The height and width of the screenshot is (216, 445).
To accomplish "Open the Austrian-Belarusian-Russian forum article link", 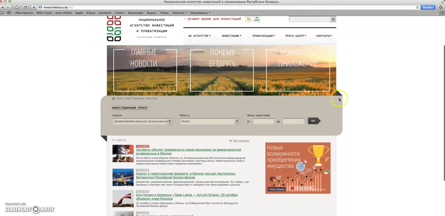I will tap(186, 175).
